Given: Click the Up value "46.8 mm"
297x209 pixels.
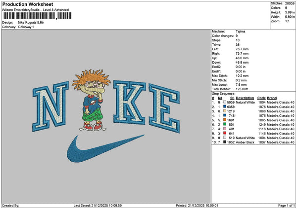Looking at the screenshot, I should tap(242, 58).
